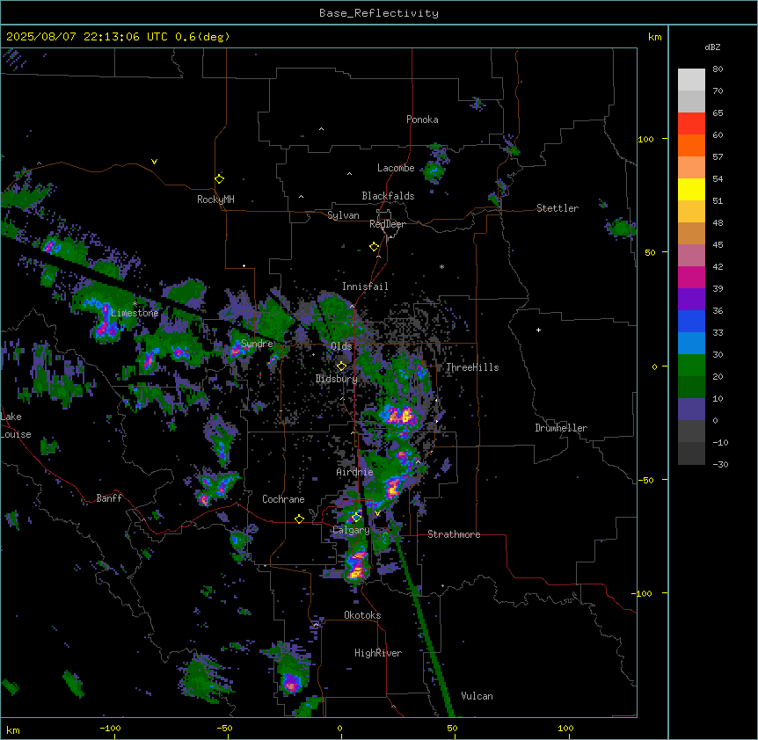The width and height of the screenshot is (758, 740).
Task: Select the Drumheller label
Action: pyautogui.click(x=561, y=428)
